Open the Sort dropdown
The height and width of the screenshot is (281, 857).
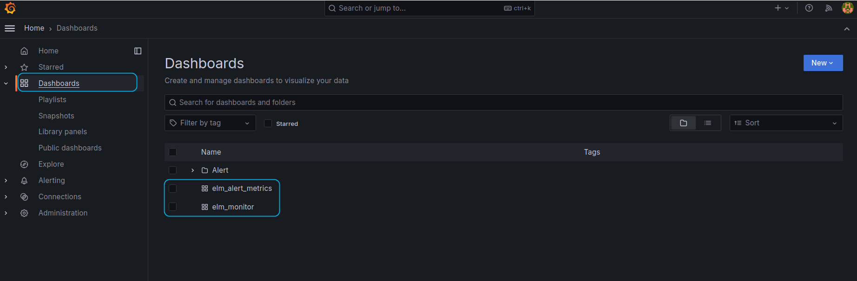(786, 123)
